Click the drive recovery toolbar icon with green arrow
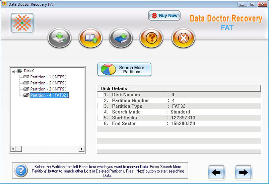269x184 pixels. [60, 38]
